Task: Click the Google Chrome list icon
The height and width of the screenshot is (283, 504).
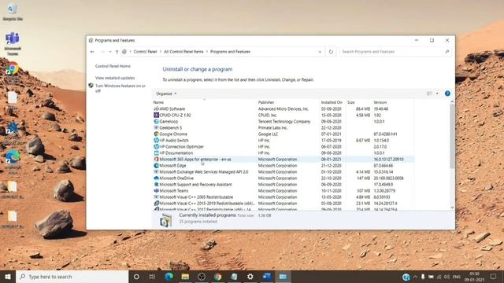Action: 156,134
